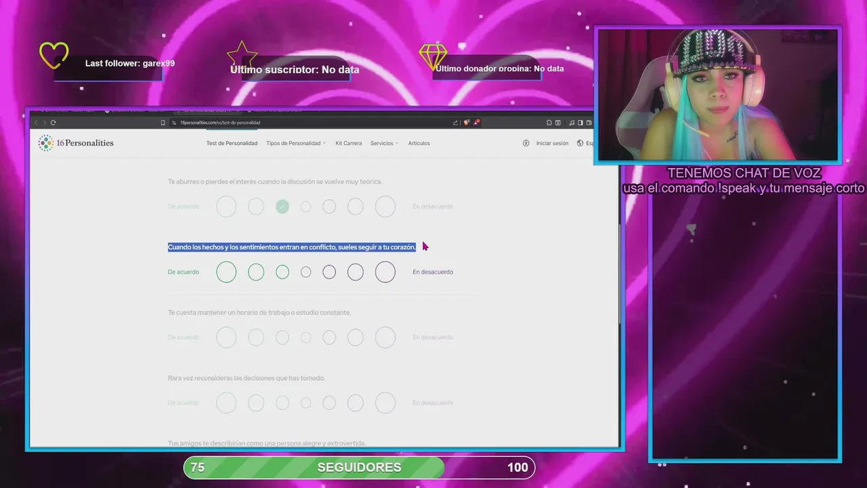Select neutral center circle for 'seguir a tu corazón'
Screen dimensions: 867x488
click(x=305, y=272)
